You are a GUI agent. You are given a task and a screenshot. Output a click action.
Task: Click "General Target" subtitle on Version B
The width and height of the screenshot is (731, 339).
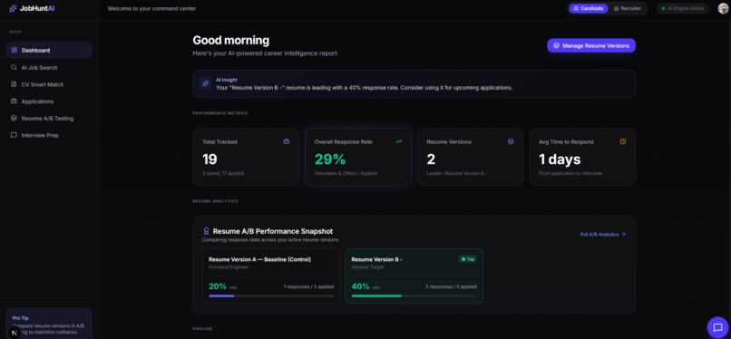[367, 267]
